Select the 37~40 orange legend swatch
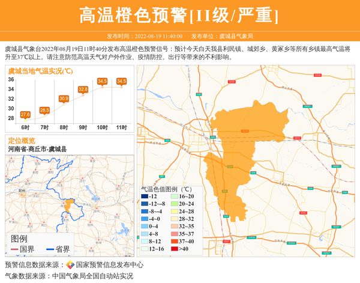 175,242
